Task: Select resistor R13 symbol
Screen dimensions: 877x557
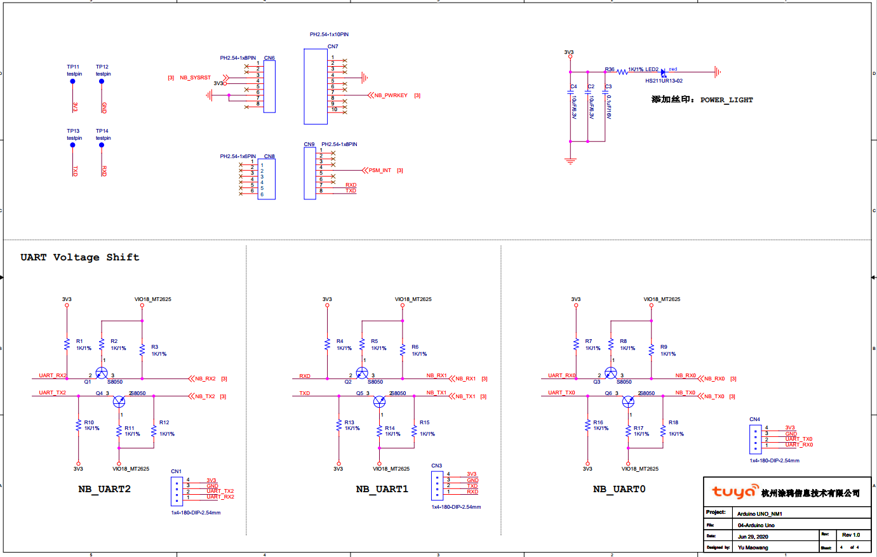Action: (339, 426)
